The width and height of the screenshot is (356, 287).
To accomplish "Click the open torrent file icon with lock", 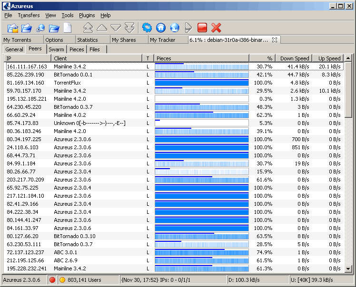I will [x=13, y=28].
